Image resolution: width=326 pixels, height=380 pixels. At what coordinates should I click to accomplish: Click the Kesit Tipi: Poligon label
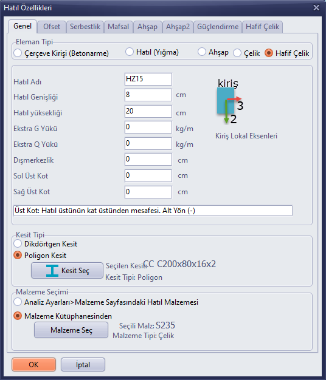tap(134, 277)
